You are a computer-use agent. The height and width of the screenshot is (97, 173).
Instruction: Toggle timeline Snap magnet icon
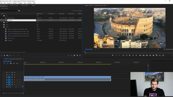[x=8, y=64]
